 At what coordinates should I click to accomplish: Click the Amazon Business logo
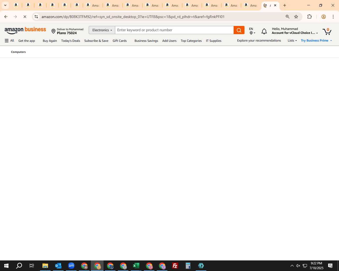[25, 30]
